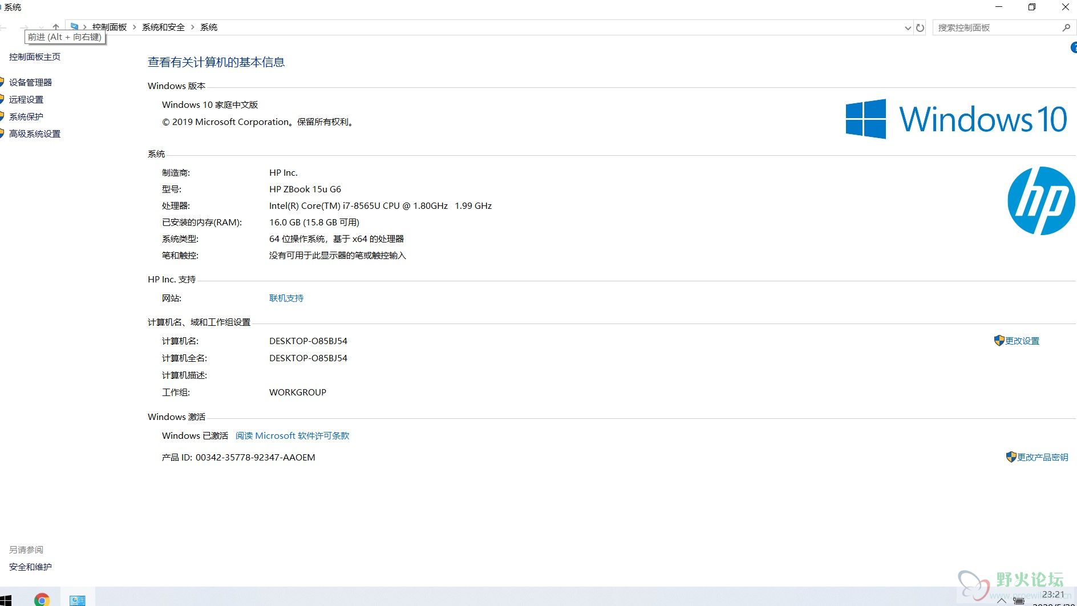This screenshot has height=606, width=1077.
Task: Click the Intel Core i7-8565U processor text
Action: tap(380, 205)
